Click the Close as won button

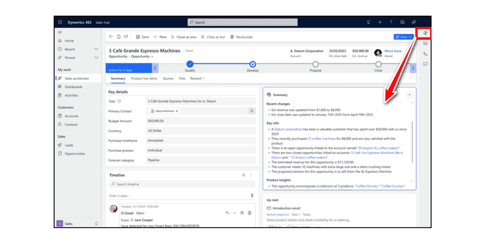pyautogui.click(x=183, y=37)
